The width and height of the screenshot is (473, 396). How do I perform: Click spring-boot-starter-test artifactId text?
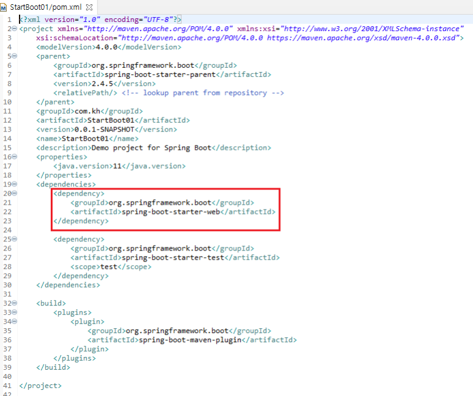tap(173, 257)
